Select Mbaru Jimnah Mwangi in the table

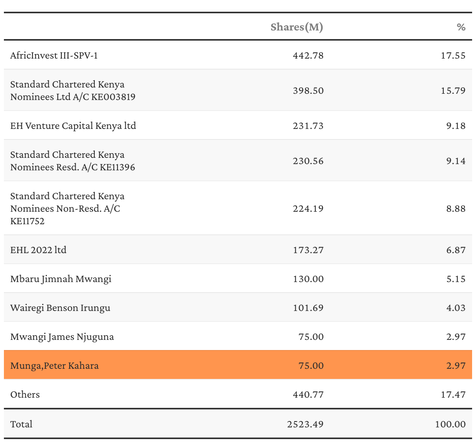tap(61, 279)
